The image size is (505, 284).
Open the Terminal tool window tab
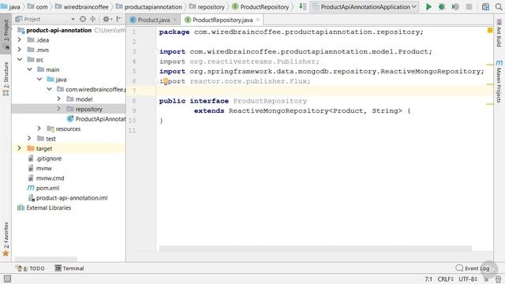point(69,268)
